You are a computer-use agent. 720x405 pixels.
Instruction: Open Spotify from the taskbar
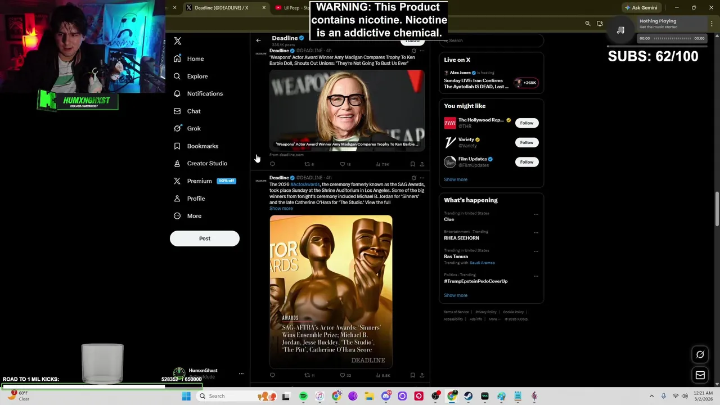pyautogui.click(x=303, y=397)
